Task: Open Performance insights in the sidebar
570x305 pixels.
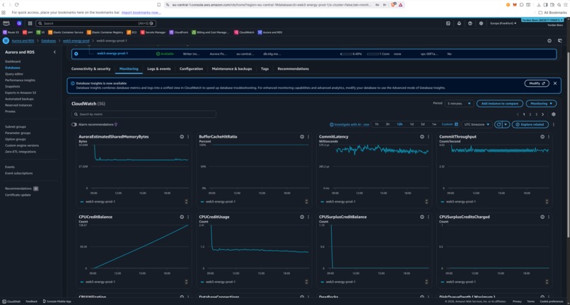Action: point(20,80)
